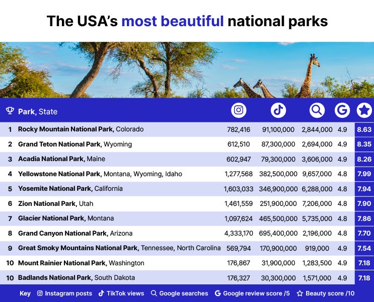This screenshot has height=302, width=374.
Task: Click the Google G icon in the key
Action: pyautogui.click(x=217, y=293)
